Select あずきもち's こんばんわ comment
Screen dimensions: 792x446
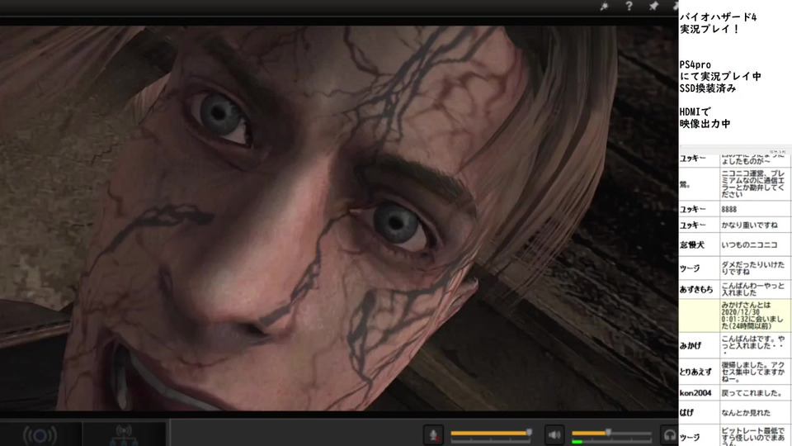coord(753,289)
